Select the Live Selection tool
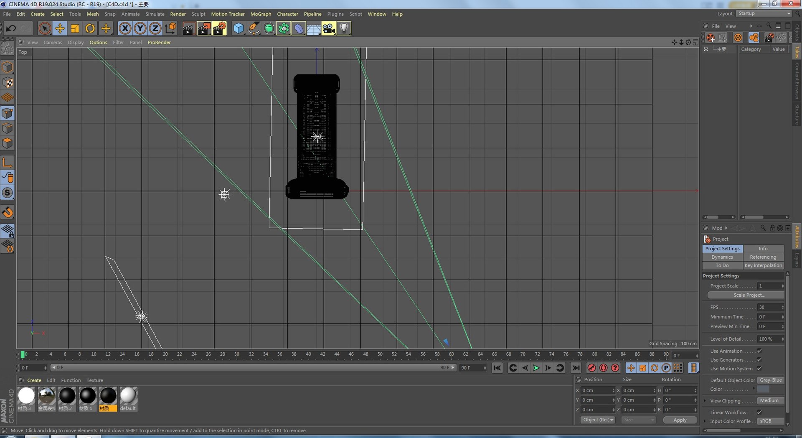Image resolution: width=802 pixels, height=438 pixels. [45, 28]
